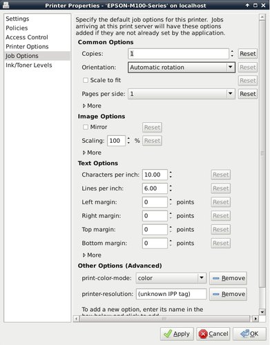The height and width of the screenshot is (345, 270).
Task: Reset the Mirror option
Action: 152,128
